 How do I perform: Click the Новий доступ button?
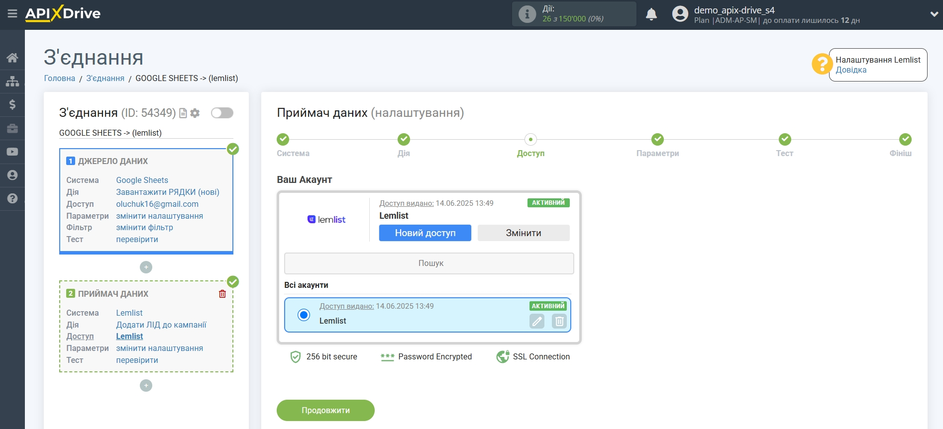click(425, 233)
